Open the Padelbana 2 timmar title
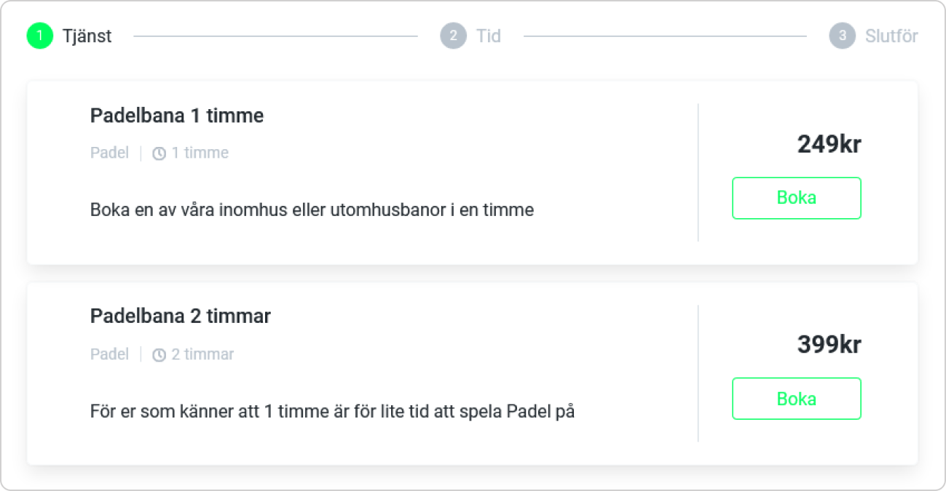Viewport: 946px width, 491px height. 181,316
